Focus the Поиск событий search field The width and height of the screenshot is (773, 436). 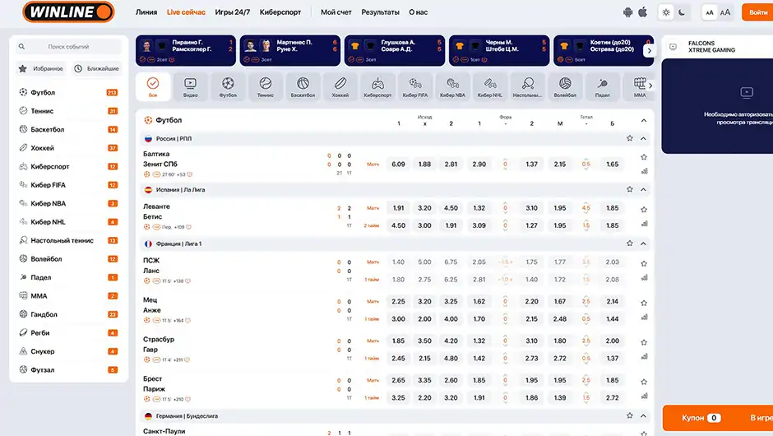coord(68,46)
